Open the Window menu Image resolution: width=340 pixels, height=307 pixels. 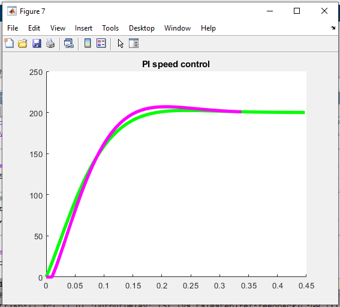coord(177,28)
